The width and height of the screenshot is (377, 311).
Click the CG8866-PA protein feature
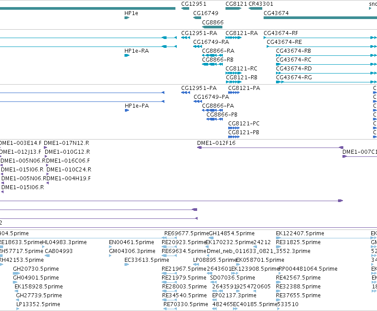pyautogui.click(x=212, y=110)
